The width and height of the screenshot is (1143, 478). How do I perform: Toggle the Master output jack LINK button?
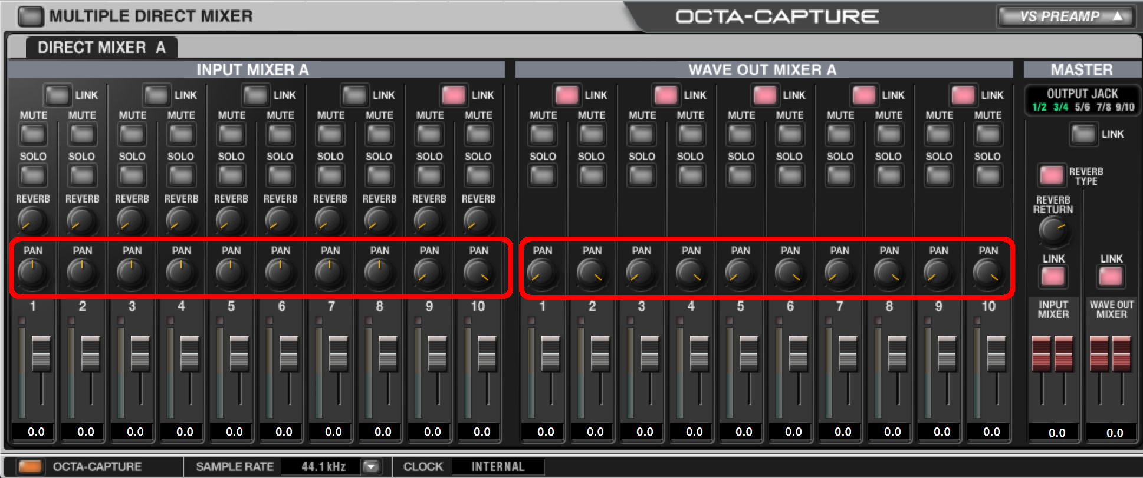pyautogui.click(x=1083, y=134)
